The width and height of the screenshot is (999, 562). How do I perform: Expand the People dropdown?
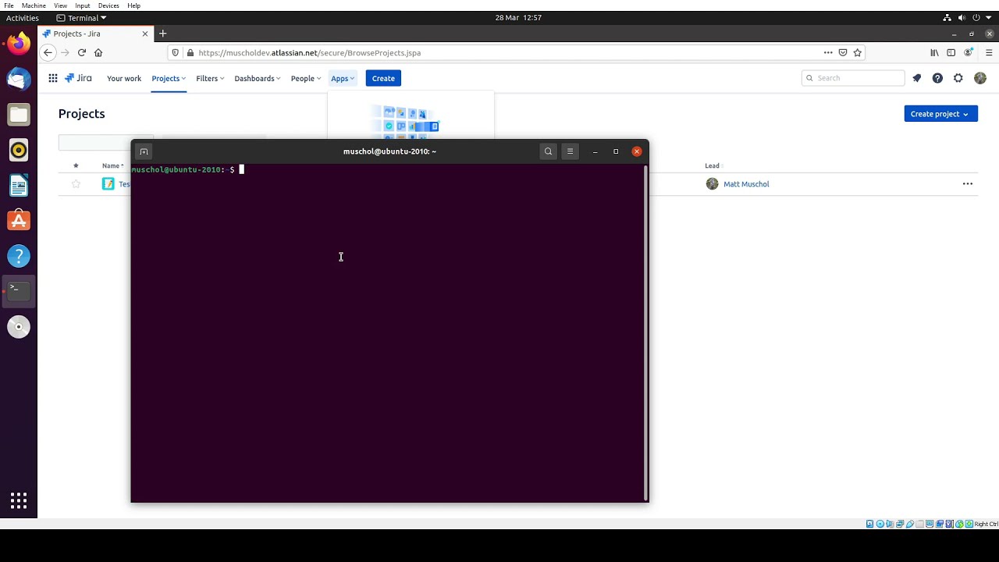[305, 78]
